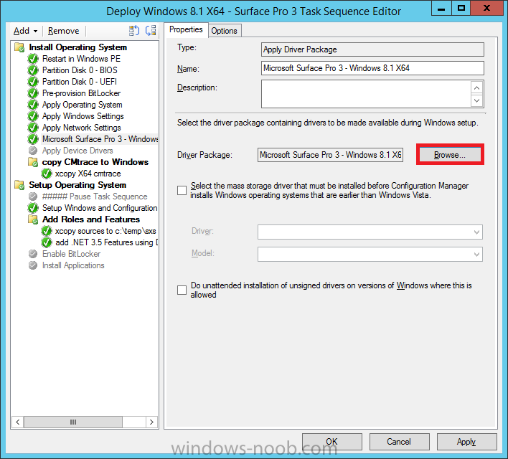Select the xcopy X64 cmtrace step label
The height and width of the screenshot is (459, 508).
pos(88,174)
